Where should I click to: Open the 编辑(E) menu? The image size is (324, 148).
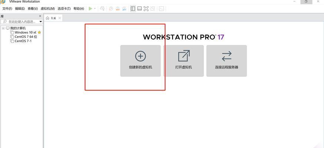point(20,9)
